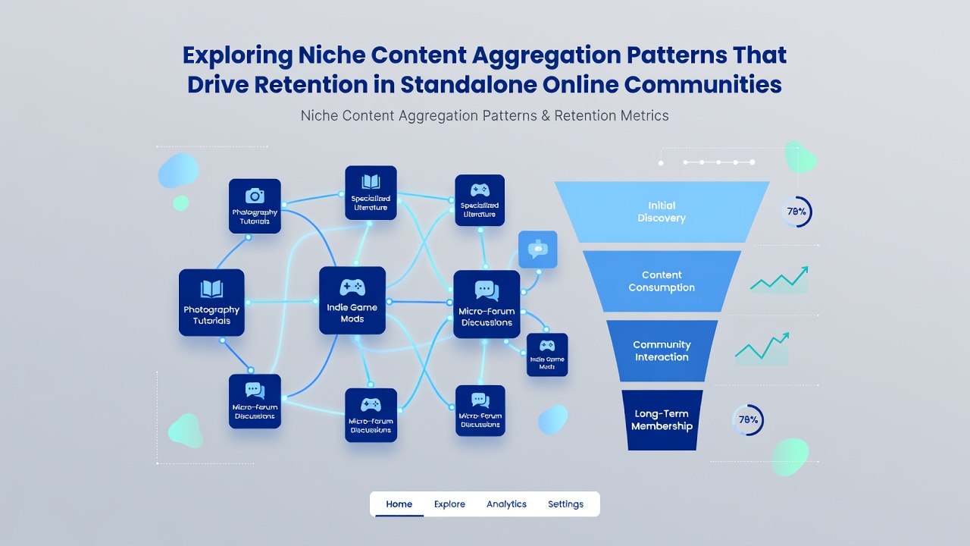Click the camera icon on Photography Tutorials node

[255, 196]
